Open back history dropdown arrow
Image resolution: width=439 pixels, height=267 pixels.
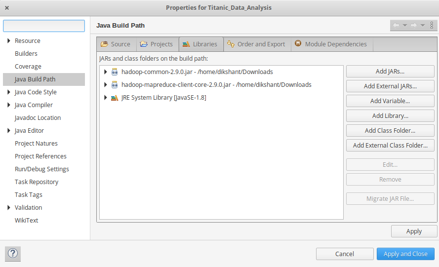[x=405, y=26]
